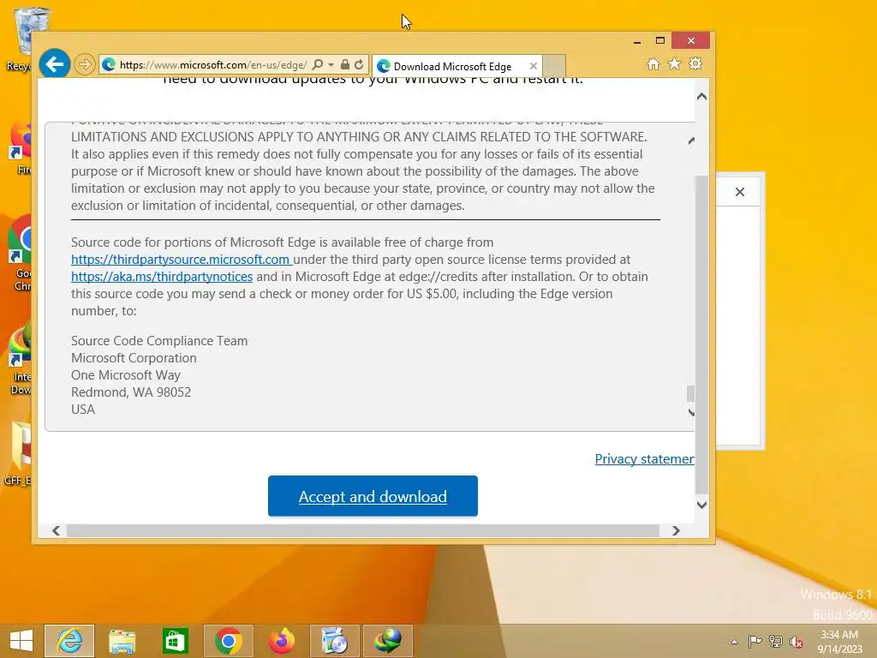Show hidden tray icons arrow

(x=734, y=642)
